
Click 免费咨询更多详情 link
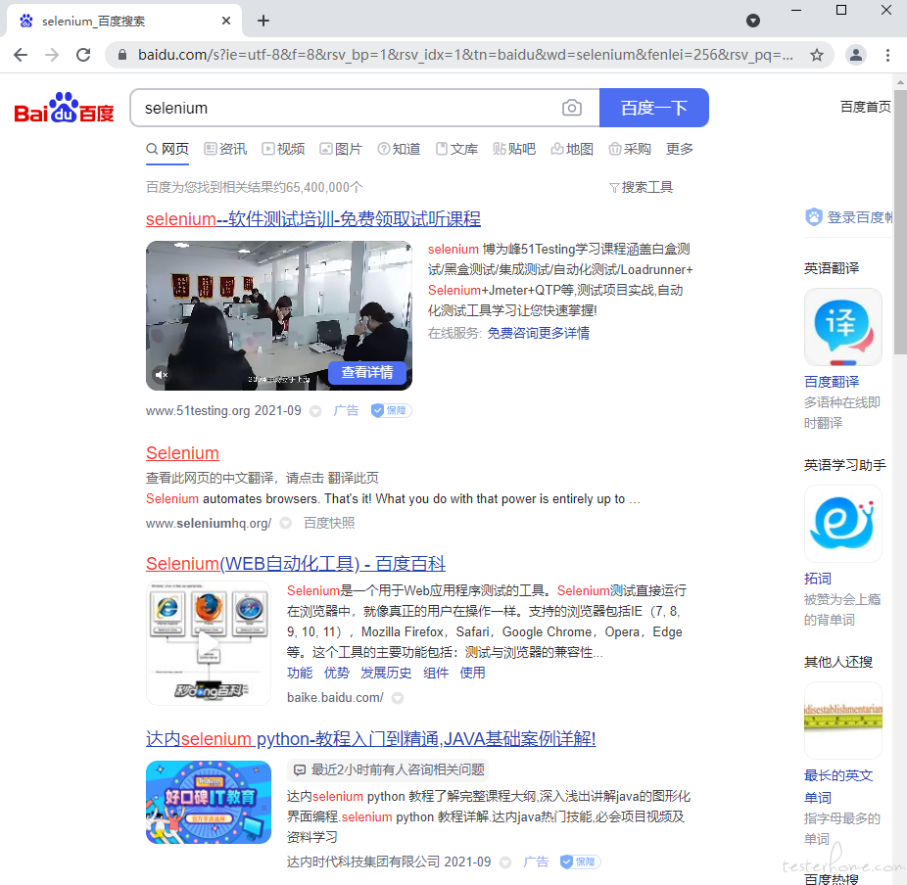(x=538, y=333)
